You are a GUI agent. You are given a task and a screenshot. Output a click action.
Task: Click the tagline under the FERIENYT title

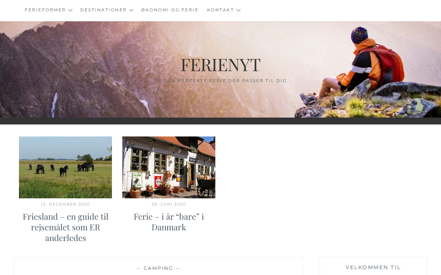pyautogui.click(x=220, y=81)
